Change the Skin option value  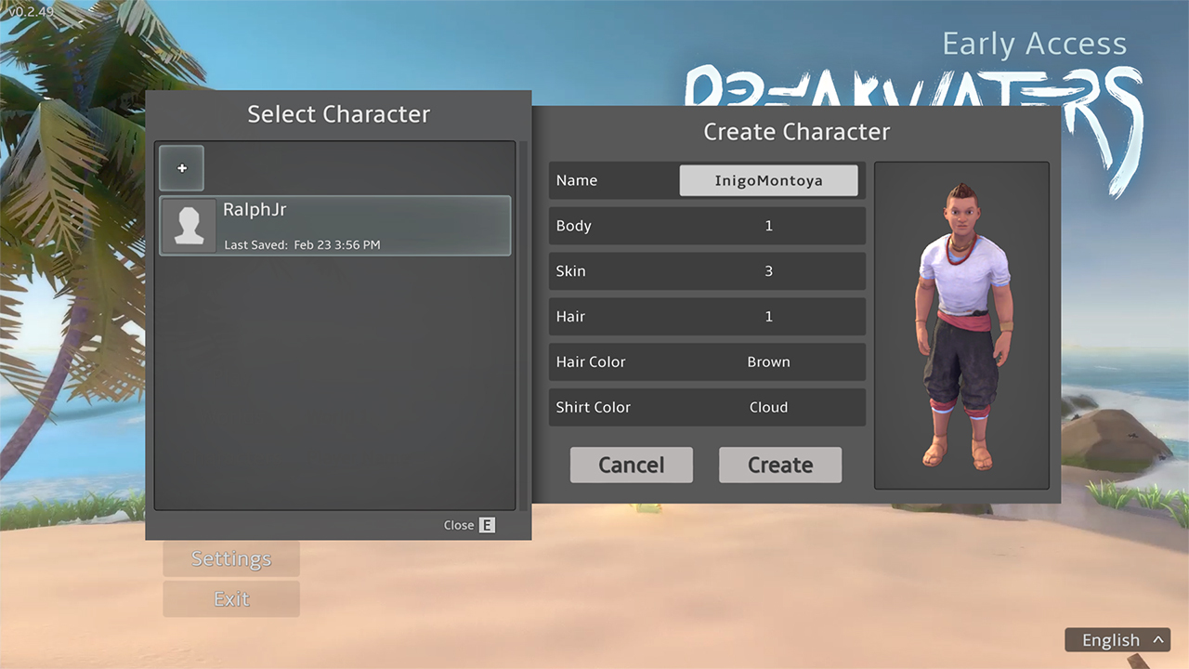(x=768, y=271)
